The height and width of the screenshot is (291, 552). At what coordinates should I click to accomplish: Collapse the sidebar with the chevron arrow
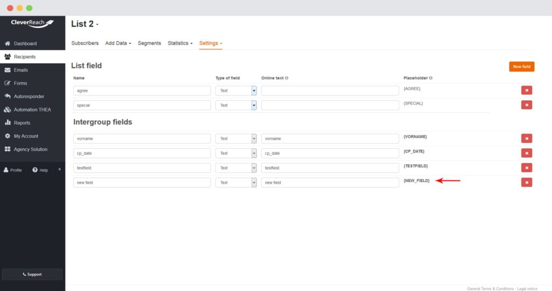[59, 169]
